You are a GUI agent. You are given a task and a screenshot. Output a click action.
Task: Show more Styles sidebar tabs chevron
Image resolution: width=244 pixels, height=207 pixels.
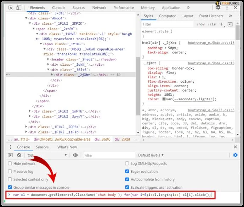231,16
